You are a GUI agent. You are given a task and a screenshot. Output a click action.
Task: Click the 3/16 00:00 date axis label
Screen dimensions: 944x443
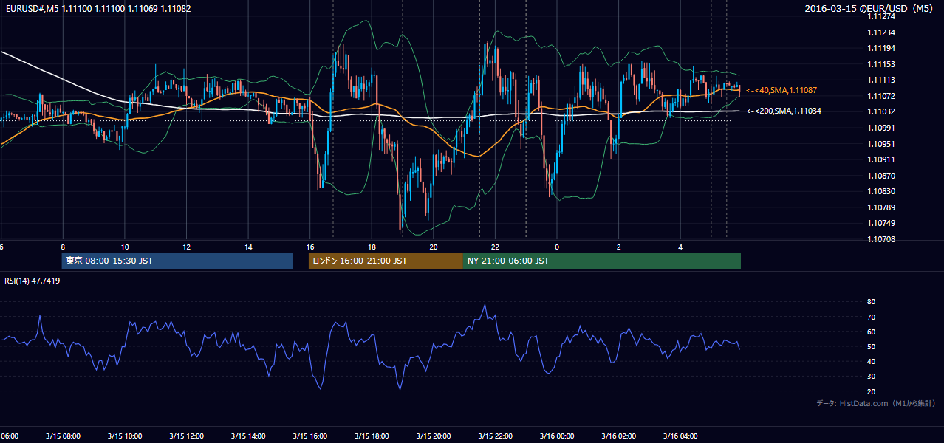pyautogui.click(x=556, y=436)
